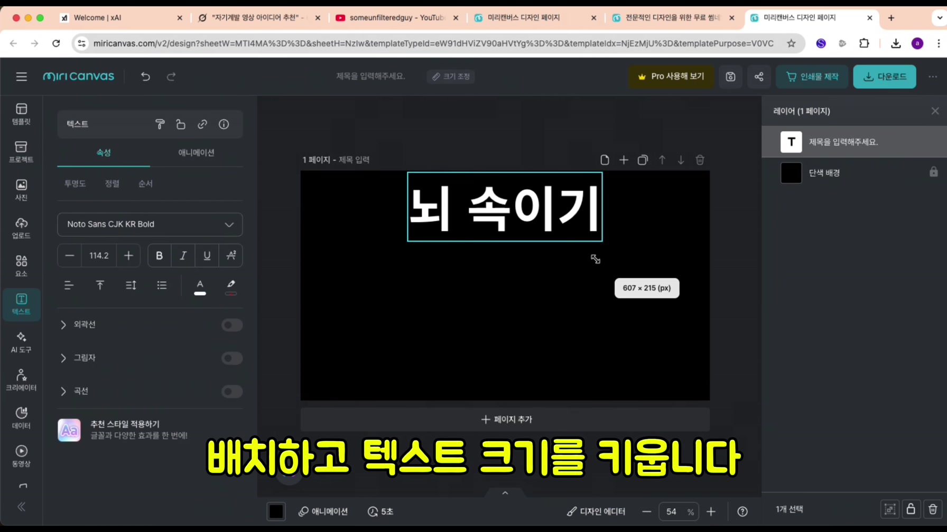Copy text style with paint roller icon
Viewport: 947px width, 532px height.
pyautogui.click(x=160, y=124)
